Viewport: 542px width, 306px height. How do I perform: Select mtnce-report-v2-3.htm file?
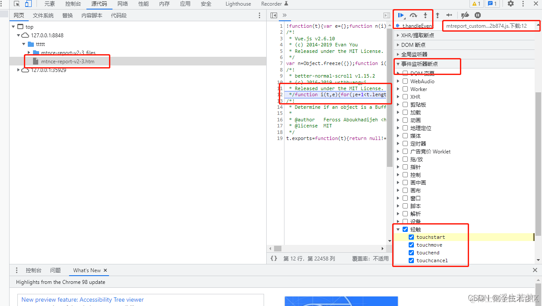pyautogui.click(x=68, y=62)
